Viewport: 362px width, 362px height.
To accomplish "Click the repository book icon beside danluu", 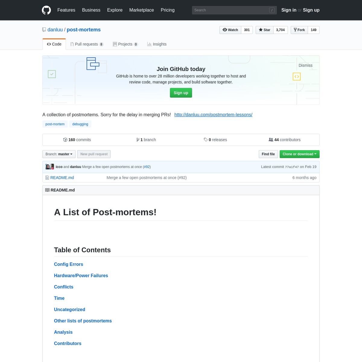I will (x=44, y=30).
